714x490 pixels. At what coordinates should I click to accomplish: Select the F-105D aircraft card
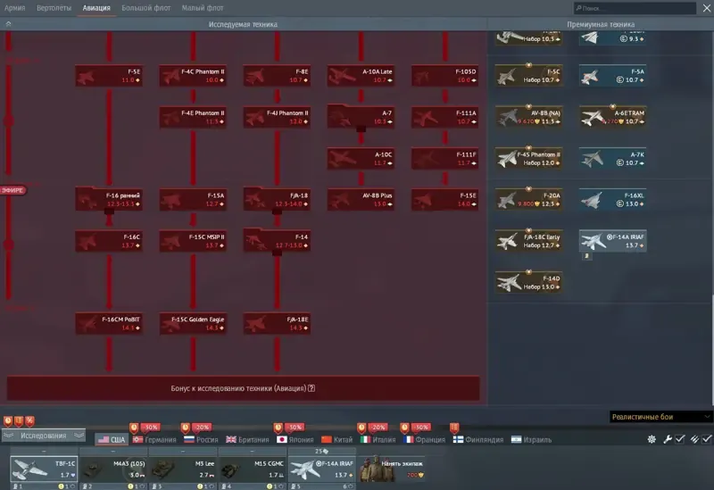pyautogui.click(x=444, y=76)
